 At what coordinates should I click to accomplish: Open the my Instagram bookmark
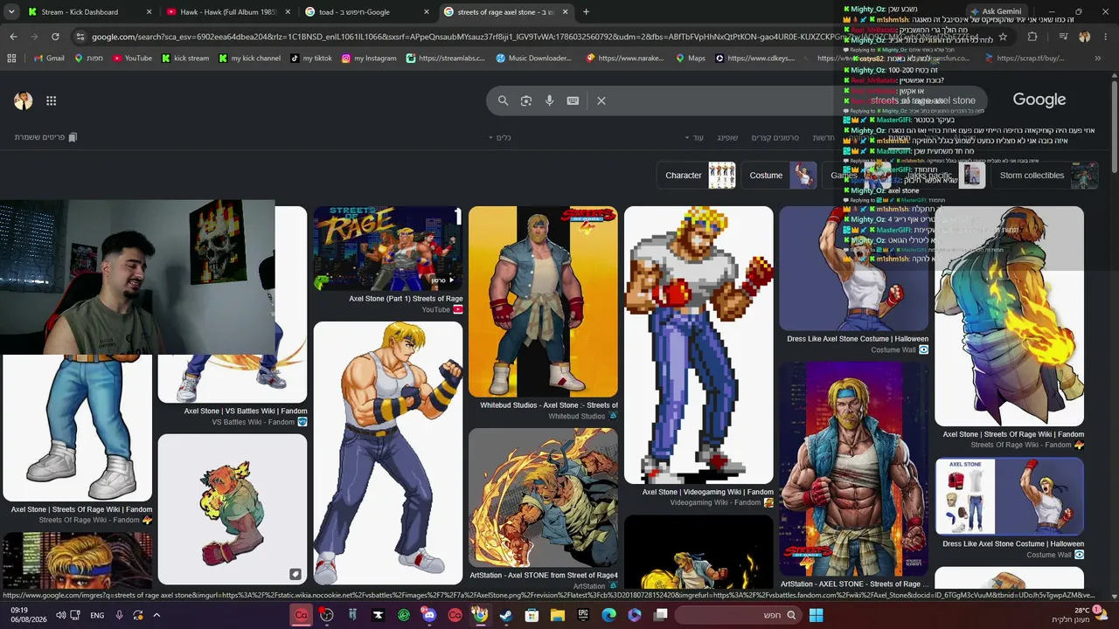pos(368,58)
